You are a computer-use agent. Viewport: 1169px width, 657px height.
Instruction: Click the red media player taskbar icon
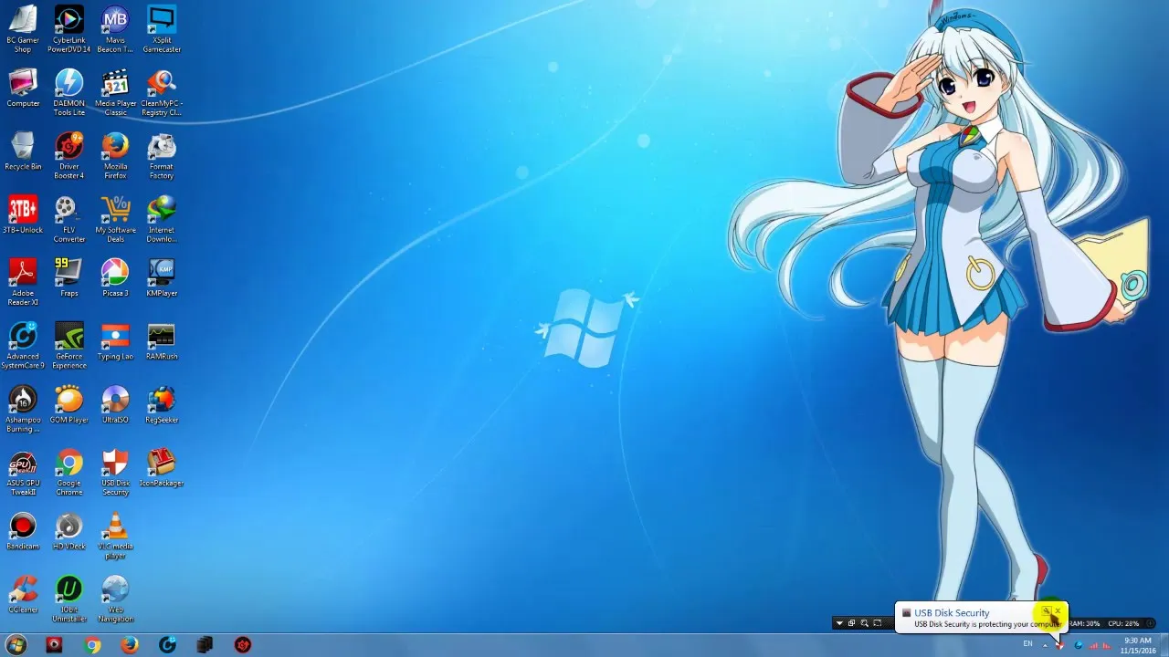point(55,644)
